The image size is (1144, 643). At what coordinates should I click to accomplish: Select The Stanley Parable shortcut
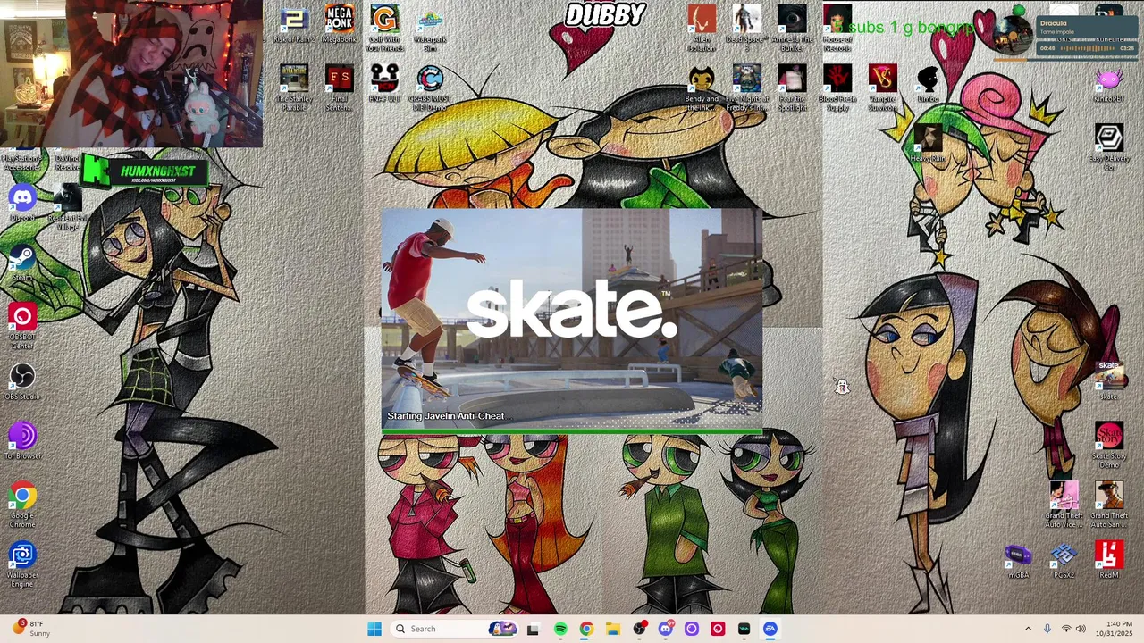click(294, 88)
